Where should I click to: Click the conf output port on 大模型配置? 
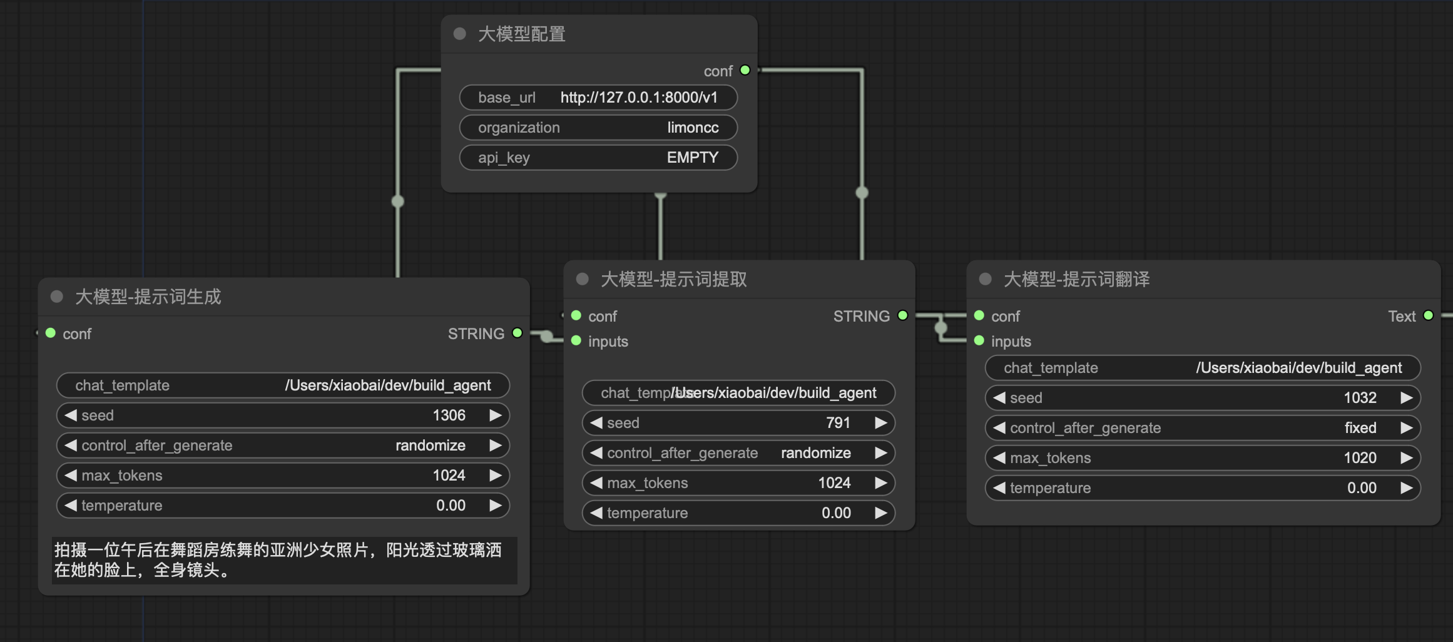pyautogui.click(x=745, y=70)
